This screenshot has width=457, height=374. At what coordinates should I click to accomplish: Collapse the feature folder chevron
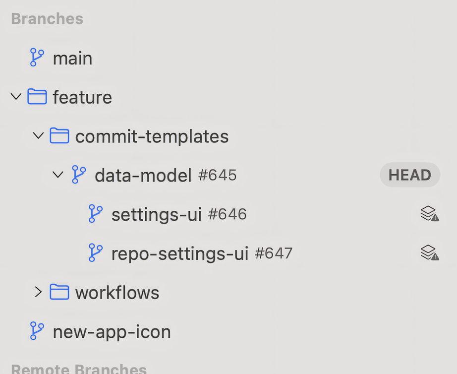[16, 96]
